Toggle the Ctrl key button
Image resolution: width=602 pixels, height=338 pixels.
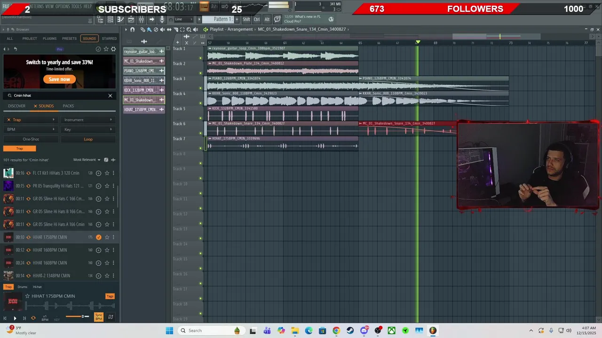257,19
